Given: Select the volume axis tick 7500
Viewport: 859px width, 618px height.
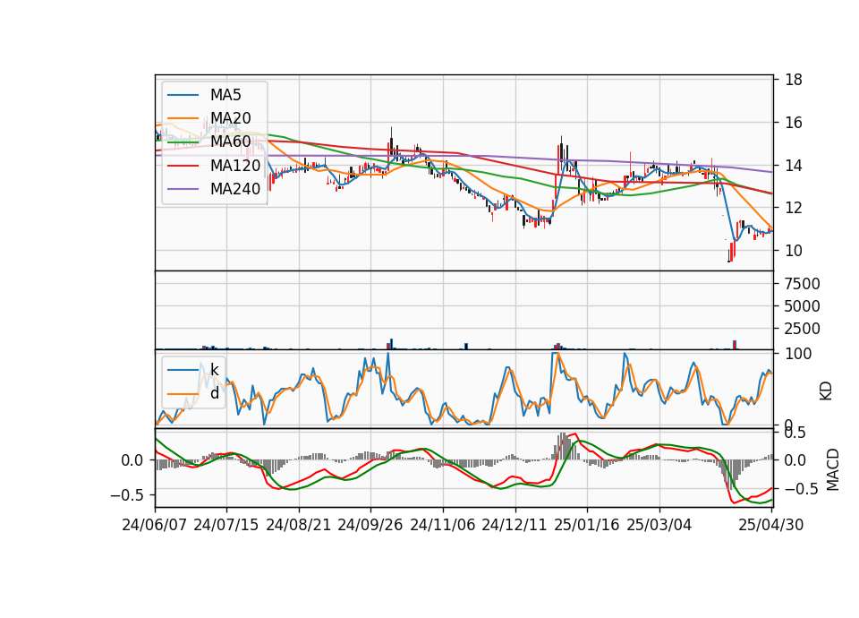Looking at the screenshot, I should point(802,284).
